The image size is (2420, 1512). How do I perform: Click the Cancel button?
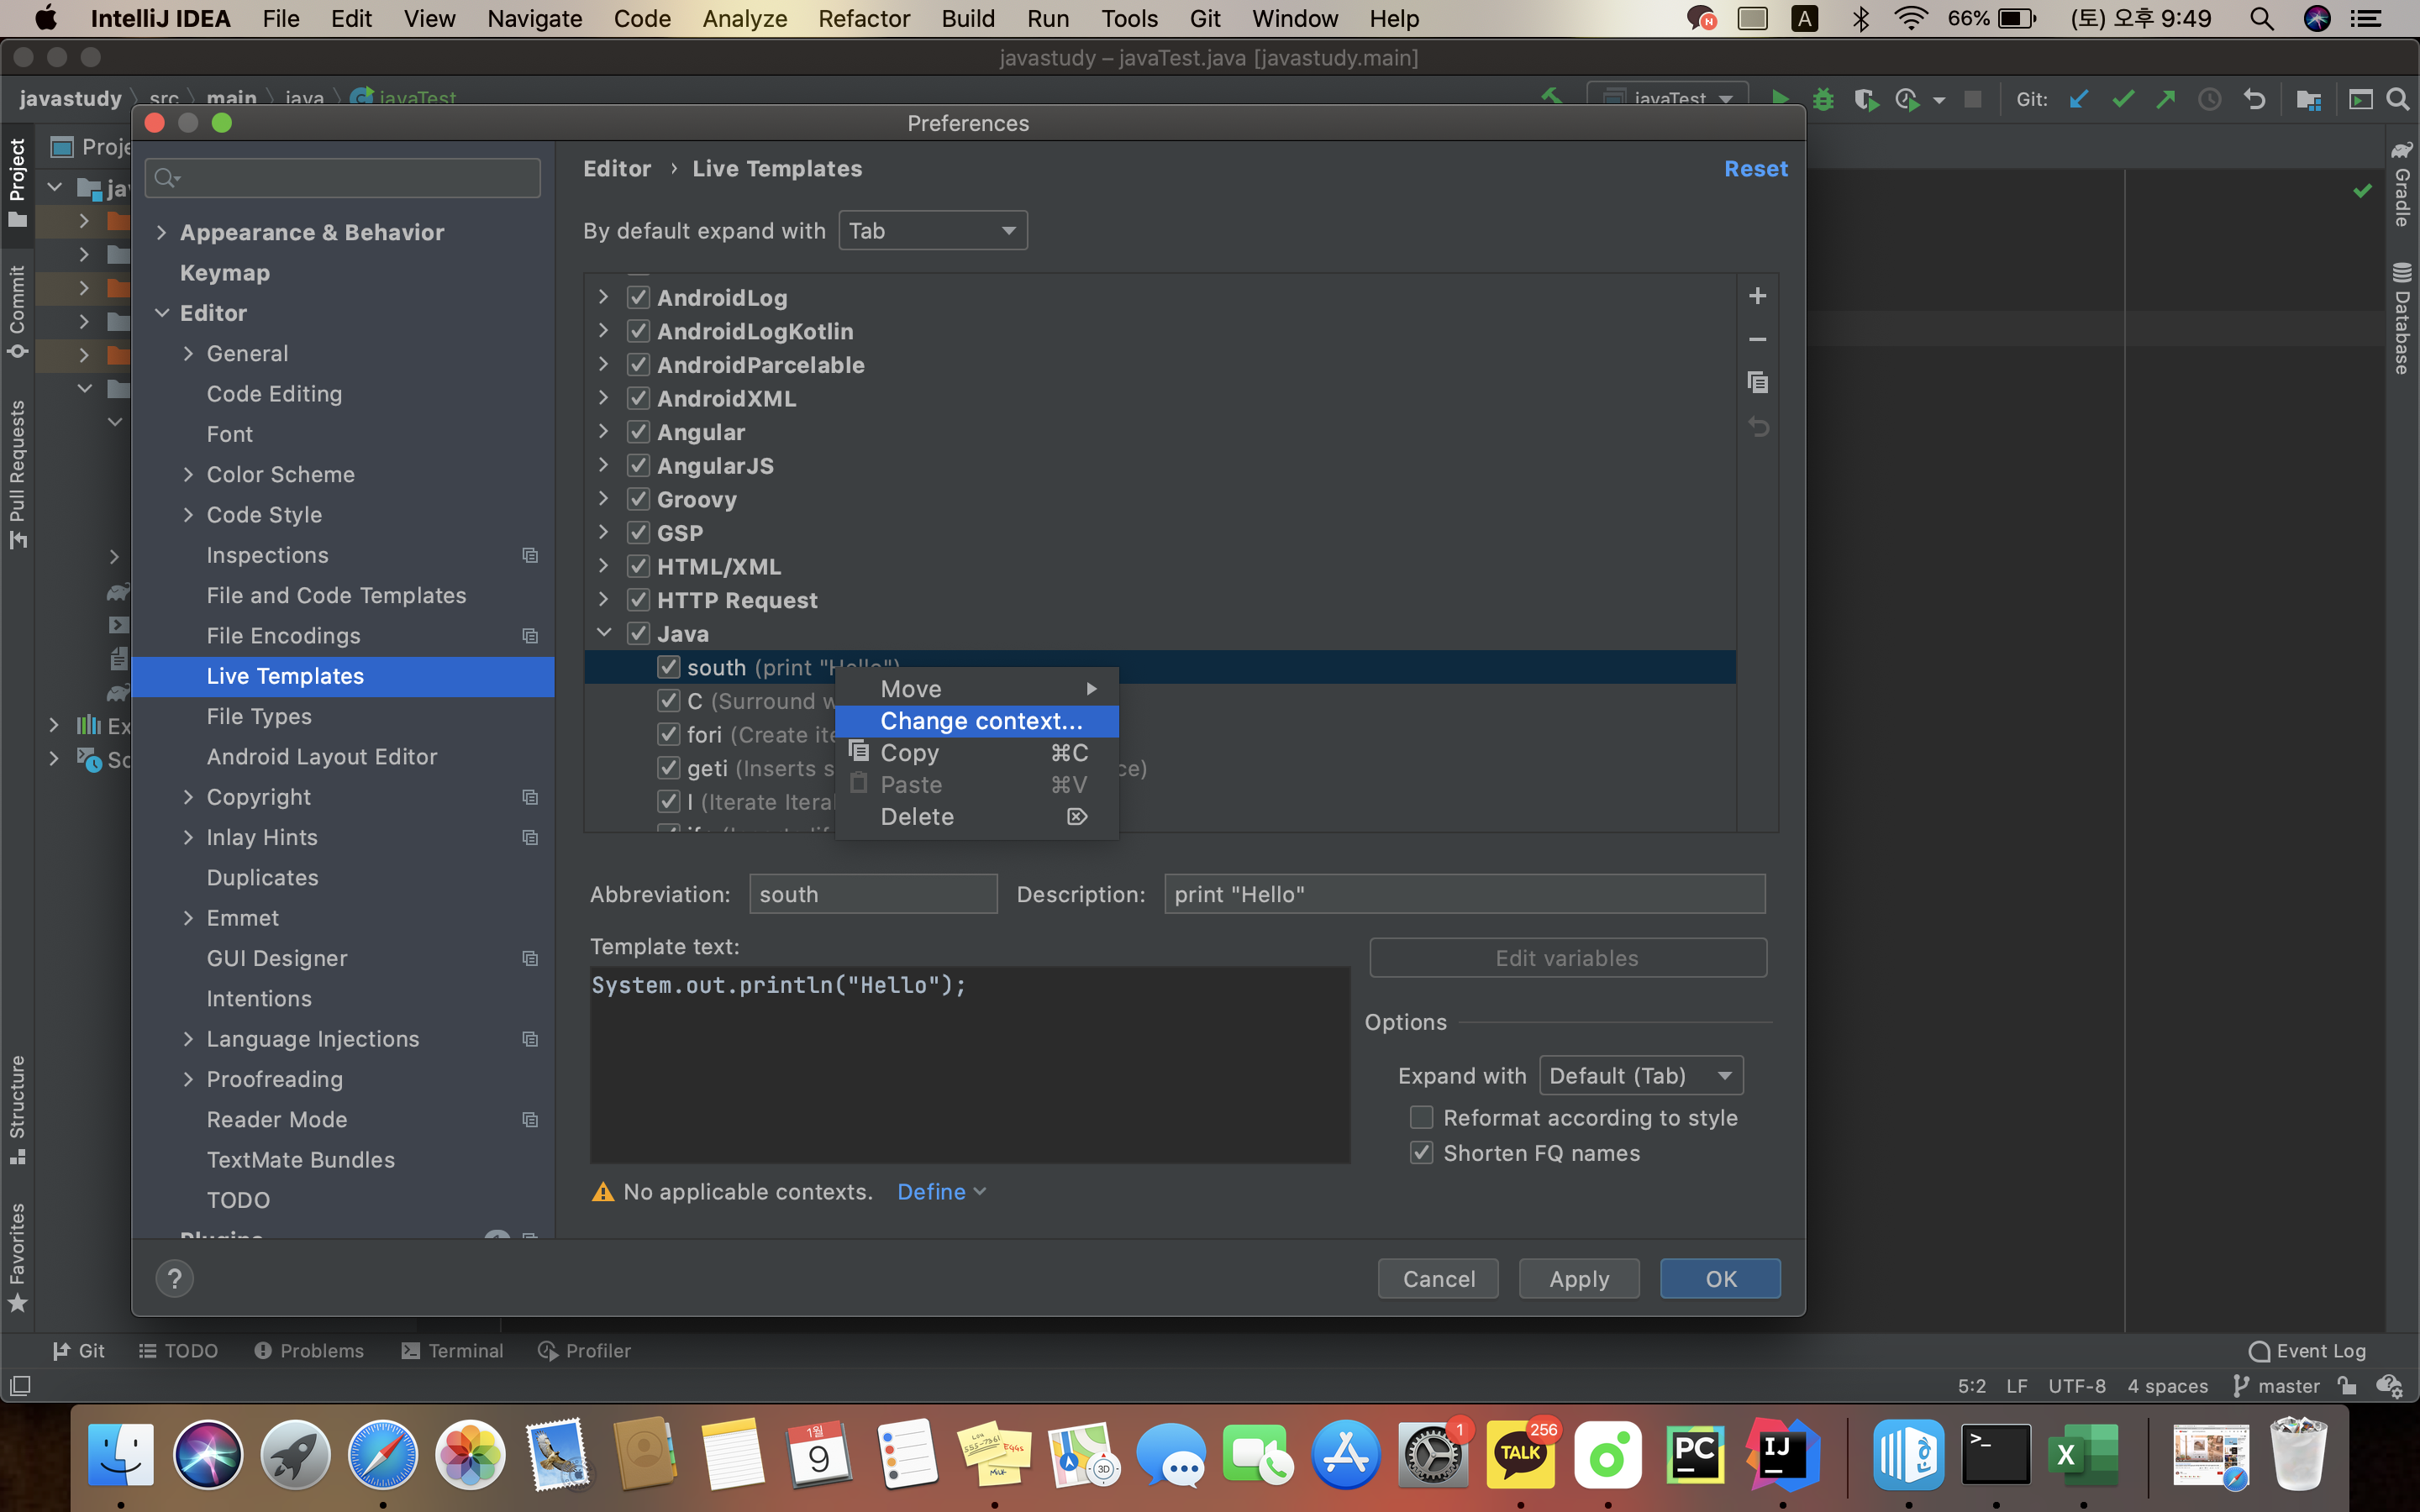1438,1278
